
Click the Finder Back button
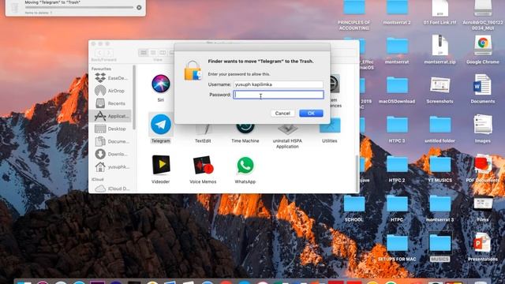coord(99,53)
